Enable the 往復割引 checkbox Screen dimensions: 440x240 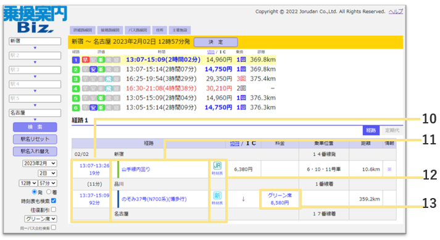point(54,210)
